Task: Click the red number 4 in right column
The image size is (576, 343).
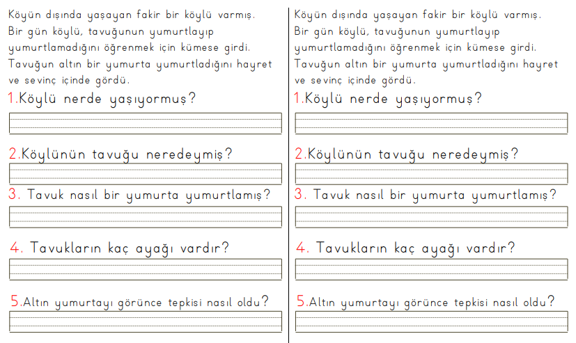Action: [302, 248]
